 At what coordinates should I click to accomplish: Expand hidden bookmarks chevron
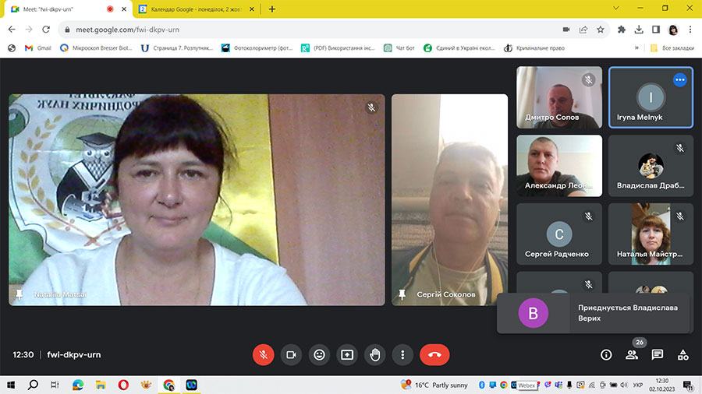636,47
